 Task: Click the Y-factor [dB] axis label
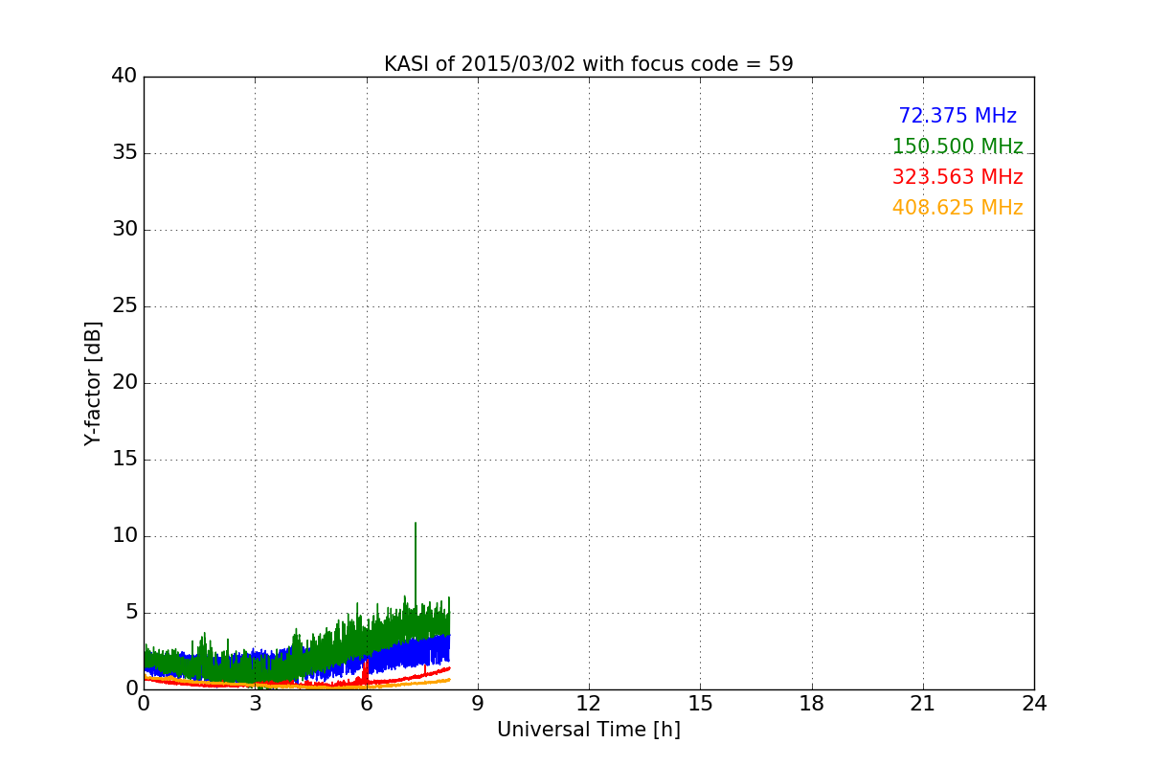93,383
